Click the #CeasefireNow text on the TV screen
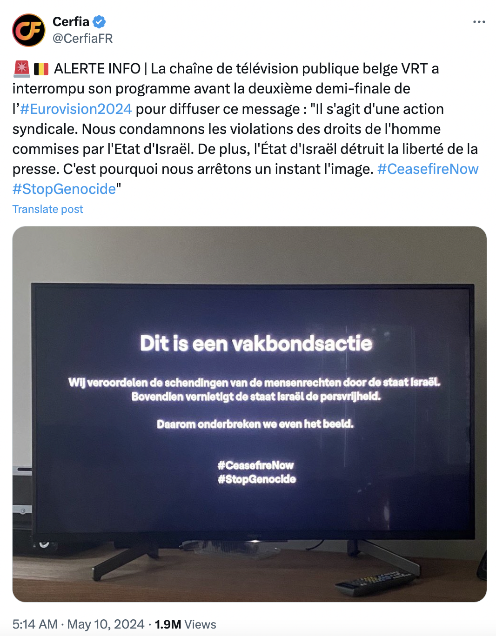This screenshot has height=636, width=496. pyautogui.click(x=255, y=465)
